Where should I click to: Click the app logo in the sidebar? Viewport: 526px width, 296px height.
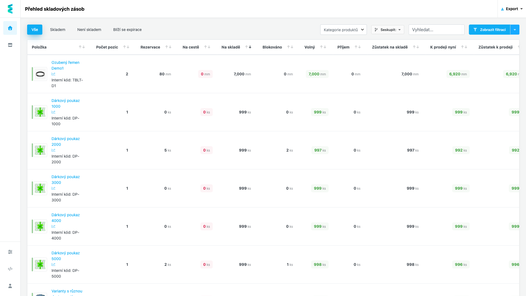(x=10, y=9)
